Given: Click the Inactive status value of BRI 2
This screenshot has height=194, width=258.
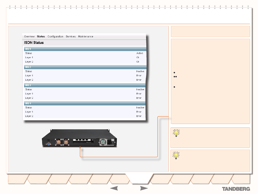Looking at the screenshot, I should tap(140, 71).
